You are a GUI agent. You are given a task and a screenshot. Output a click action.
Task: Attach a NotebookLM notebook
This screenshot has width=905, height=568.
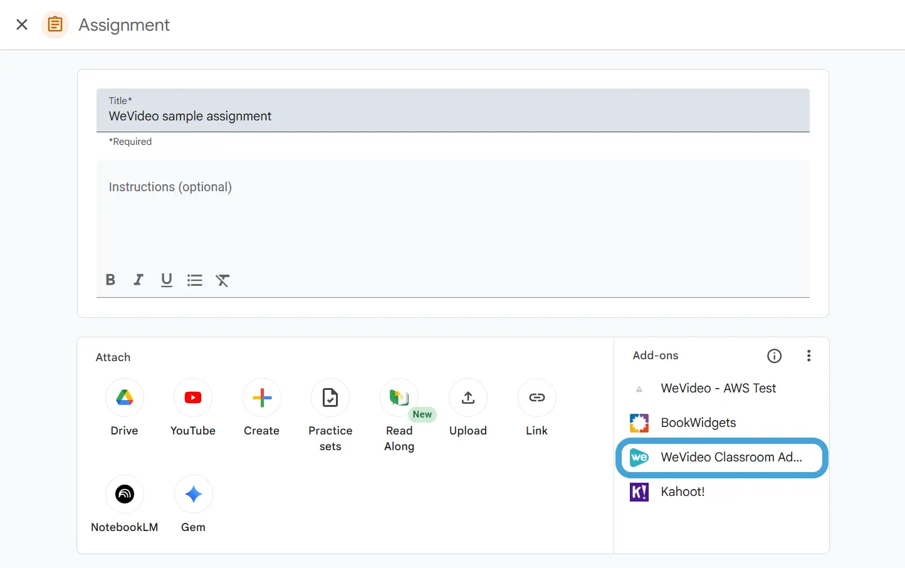125,494
